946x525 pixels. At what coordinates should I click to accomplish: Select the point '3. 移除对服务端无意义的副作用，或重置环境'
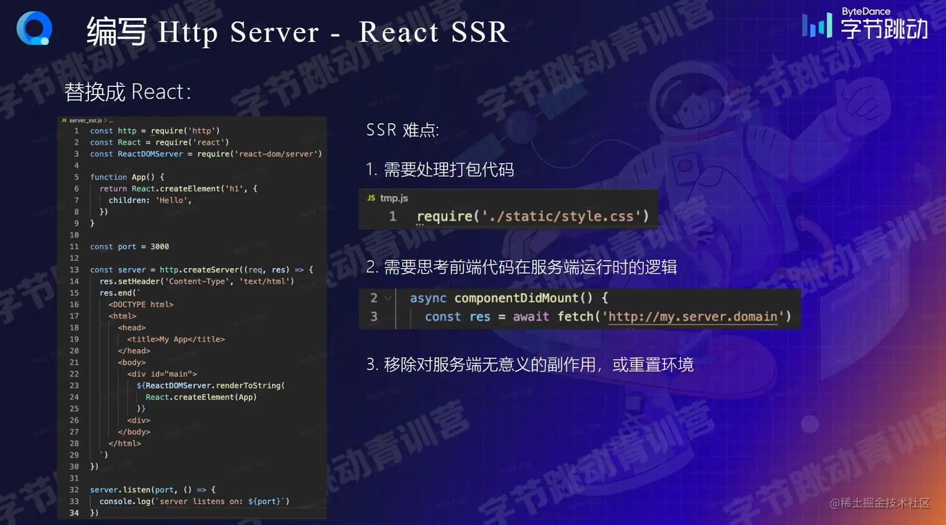pos(530,364)
